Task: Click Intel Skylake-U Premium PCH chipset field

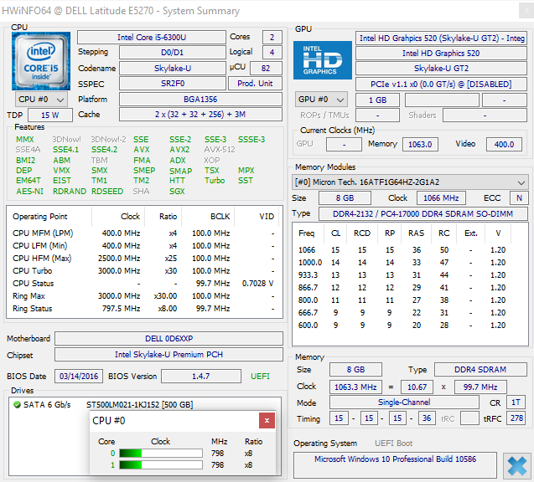Action: point(169,355)
